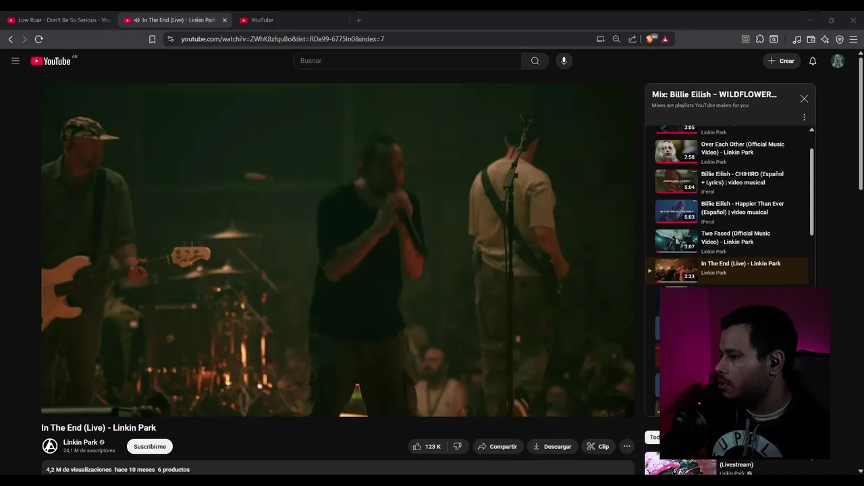
Task: Play Over Each Other in the playlist
Action: tap(728, 152)
